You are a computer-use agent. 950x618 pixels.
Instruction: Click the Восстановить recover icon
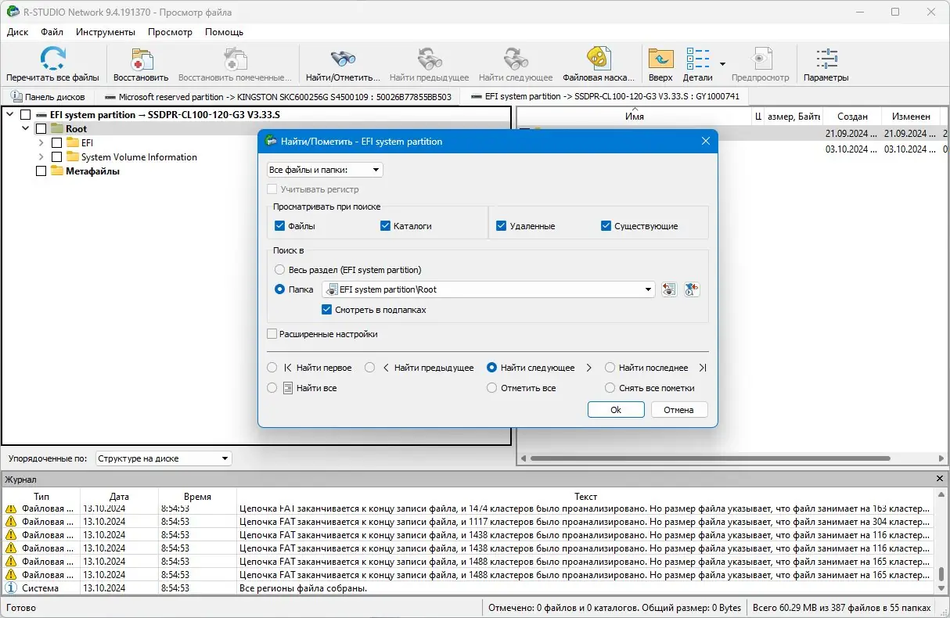[x=141, y=59]
